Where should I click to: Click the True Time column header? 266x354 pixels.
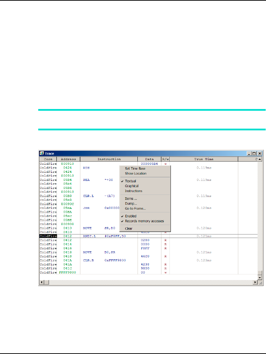tap(204, 159)
